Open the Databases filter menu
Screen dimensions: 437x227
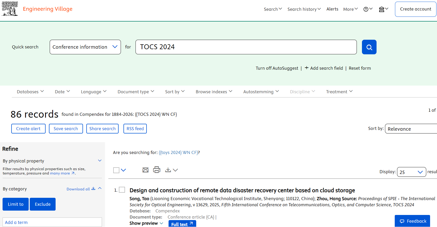click(30, 92)
